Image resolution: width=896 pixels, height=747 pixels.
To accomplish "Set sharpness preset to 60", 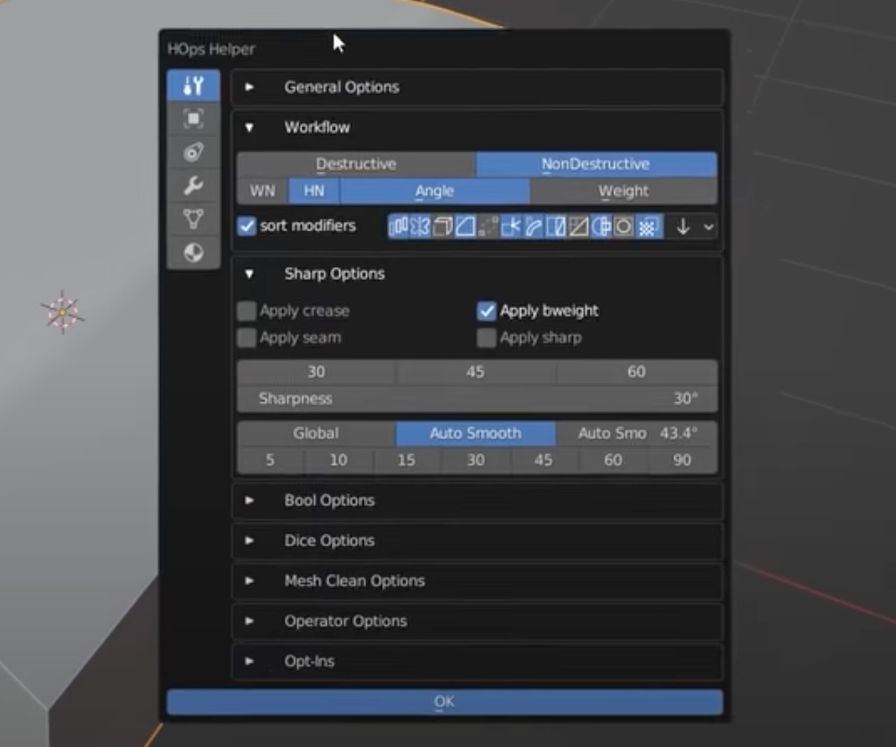I will point(637,372).
